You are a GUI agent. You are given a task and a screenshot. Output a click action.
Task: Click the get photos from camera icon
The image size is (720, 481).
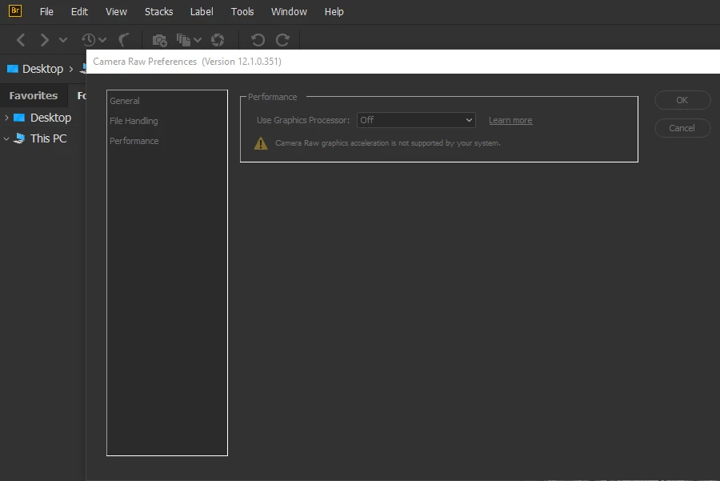coord(159,40)
